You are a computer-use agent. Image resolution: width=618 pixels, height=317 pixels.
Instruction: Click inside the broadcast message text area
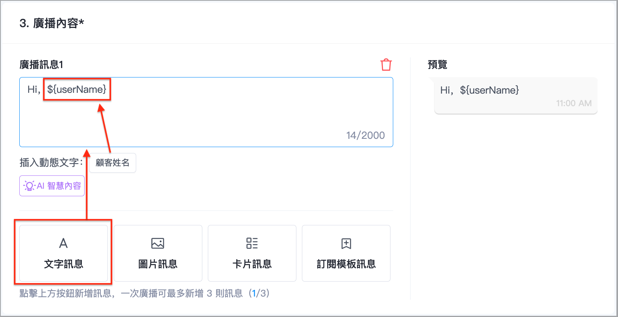coord(206,112)
